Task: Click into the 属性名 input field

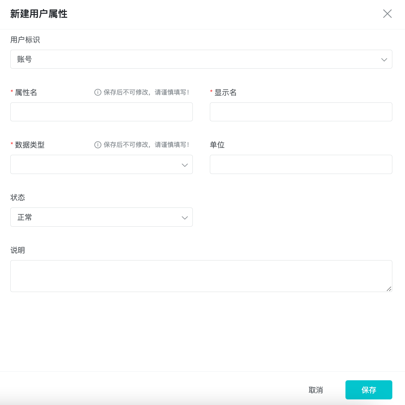Action: [x=101, y=112]
